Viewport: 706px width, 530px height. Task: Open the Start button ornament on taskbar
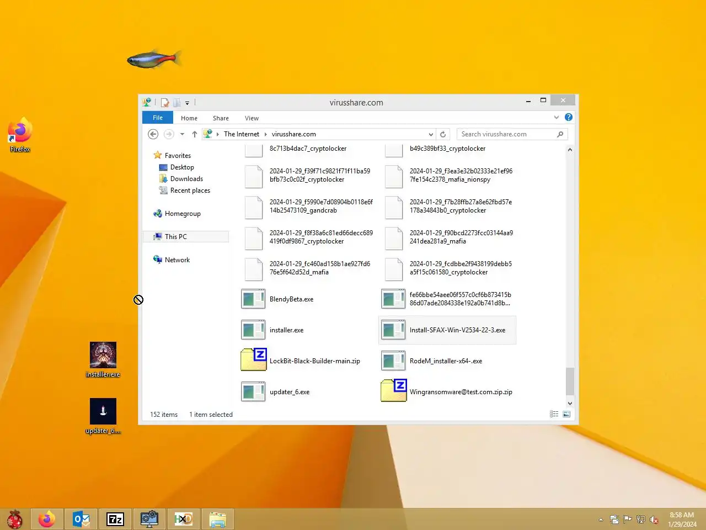click(x=15, y=519)
